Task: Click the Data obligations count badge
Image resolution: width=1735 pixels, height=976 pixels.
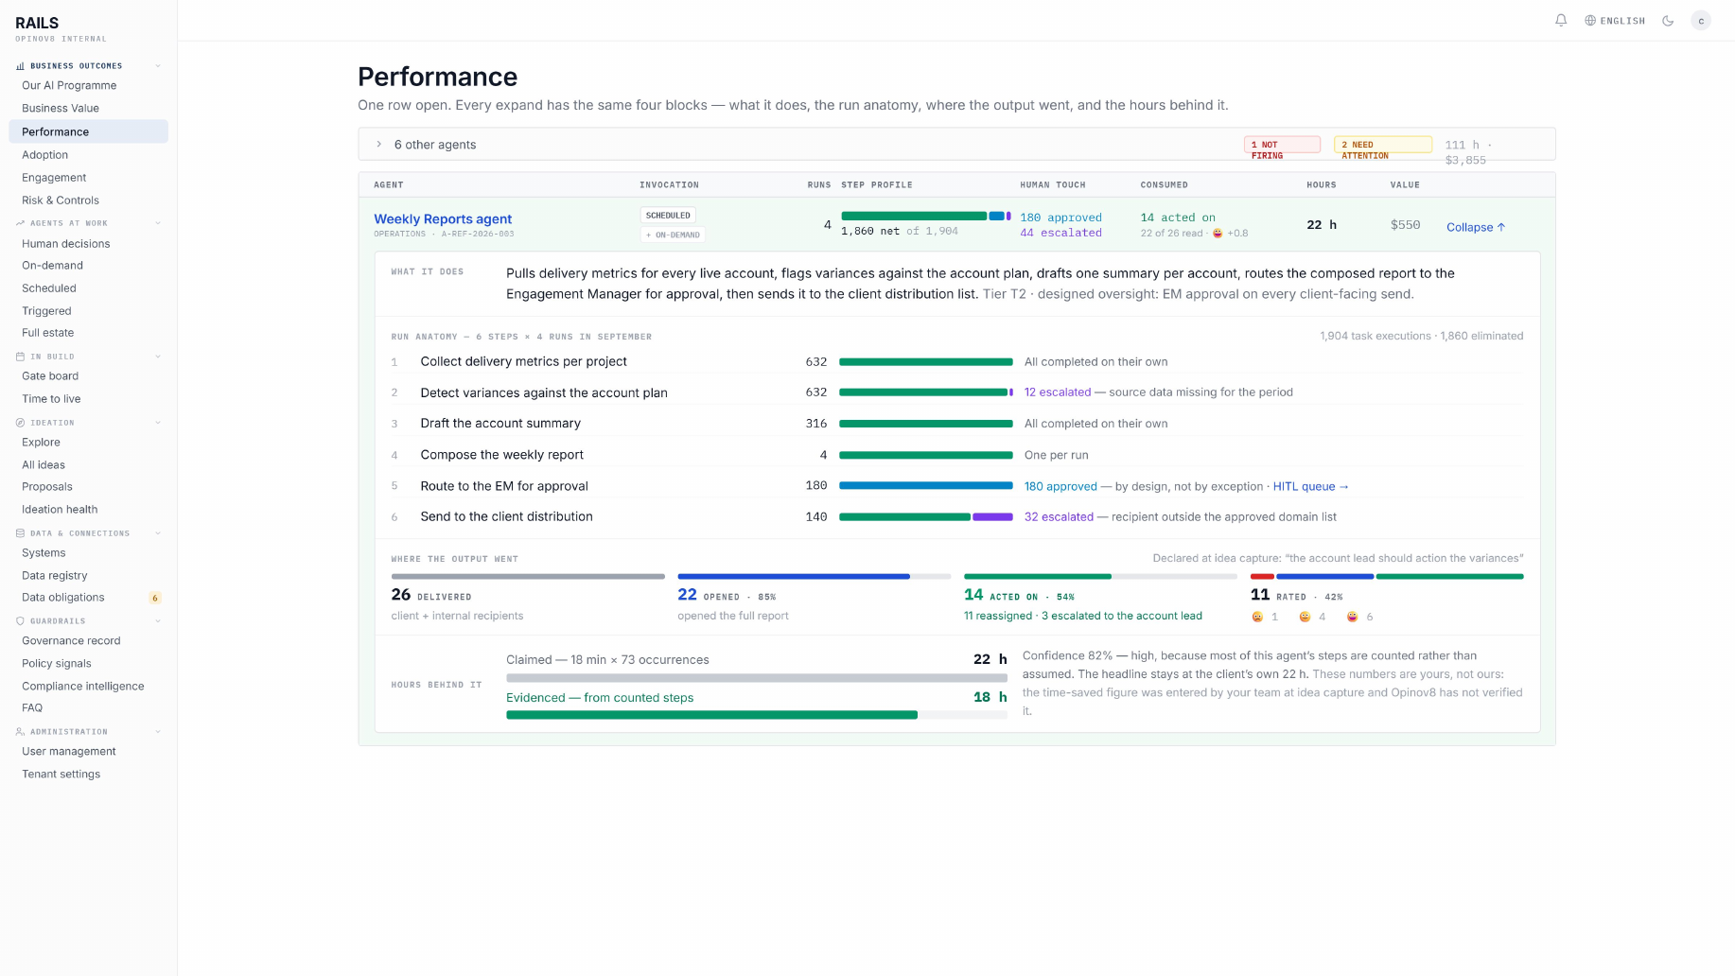Action: pyautogui.click(x=155, y=598)
